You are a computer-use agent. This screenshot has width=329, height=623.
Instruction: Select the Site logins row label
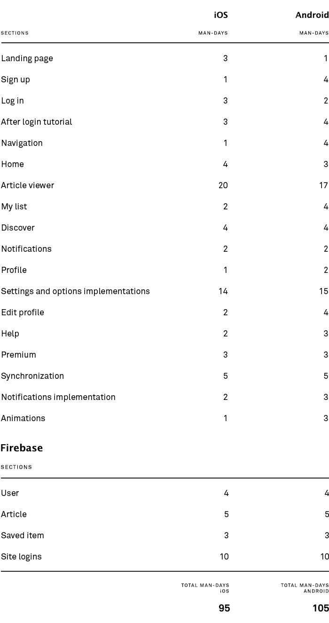(x=21, y=557)
